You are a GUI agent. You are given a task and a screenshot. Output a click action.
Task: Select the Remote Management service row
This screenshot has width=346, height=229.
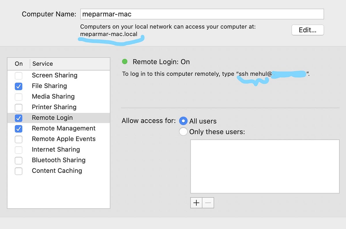click(x=59, y=128)
